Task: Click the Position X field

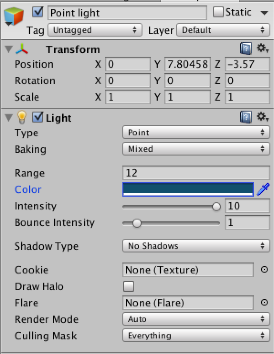Action: pyautogui.click(x=128, y=64)
